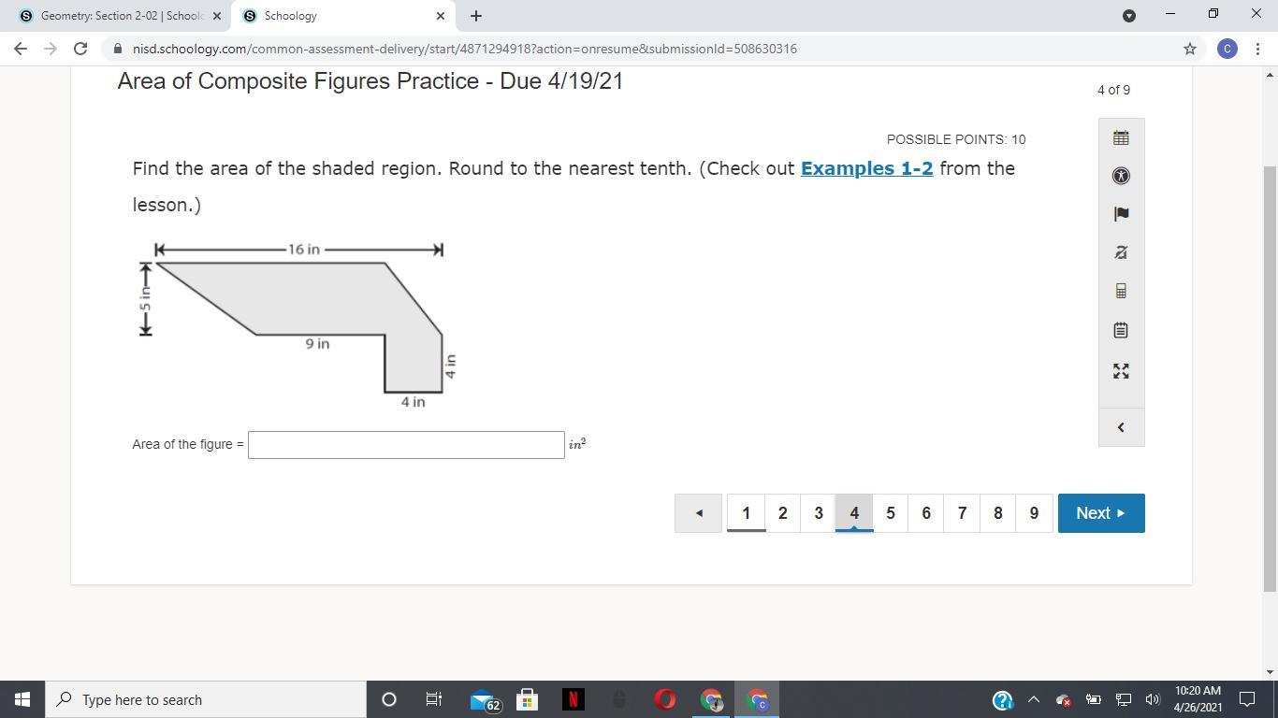Open the accessibility options icon
This screenshot has width=1278, height=718.
click(1121, 176)
